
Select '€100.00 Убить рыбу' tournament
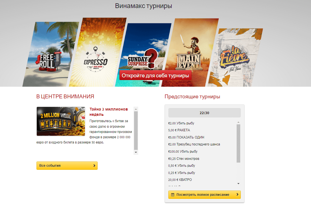[x=183, y=152]
